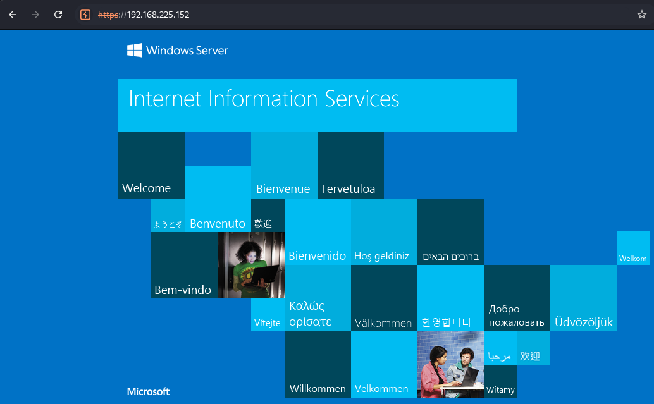The height and width of the screenshot is (404, 654).
Task: Click the Arabic مرحبا tile
Action: [x=500, y=348]
